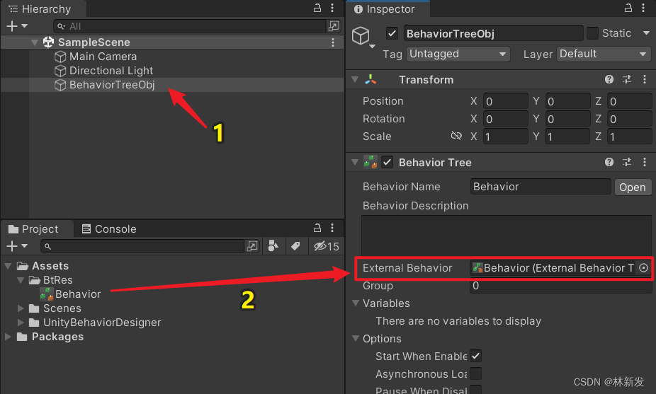Toggle Start When Enabled checkbox
This screenshot has height=394, width=656.
pos(475,356)
